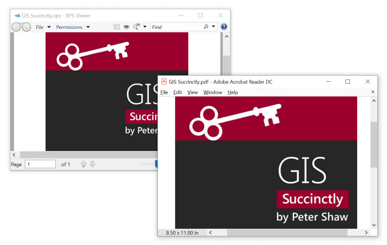The image size is (387, 245).
Task: Go to next page with down arrow
Action: pos(93,164)
